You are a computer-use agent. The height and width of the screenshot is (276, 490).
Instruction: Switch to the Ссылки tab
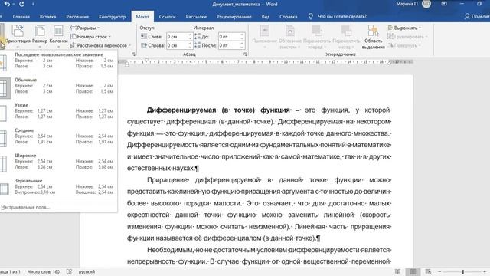(x=167, y=17)
